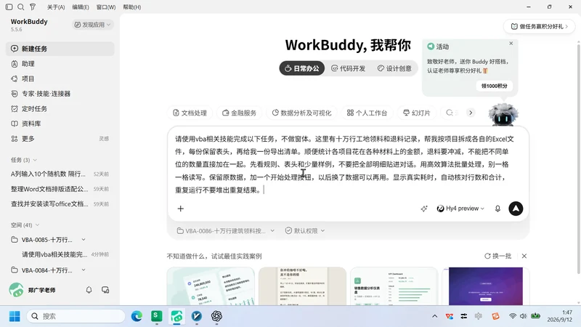Image resolution: width=581 pixels, height=327 pixels.
Task: Open Microsoft Edge from the taskbar
Action: click(137, 316)
